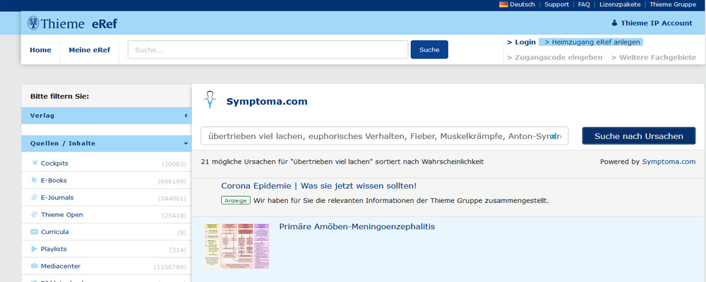
Task: Click the German flag language icon
Action: click(503, 4)
